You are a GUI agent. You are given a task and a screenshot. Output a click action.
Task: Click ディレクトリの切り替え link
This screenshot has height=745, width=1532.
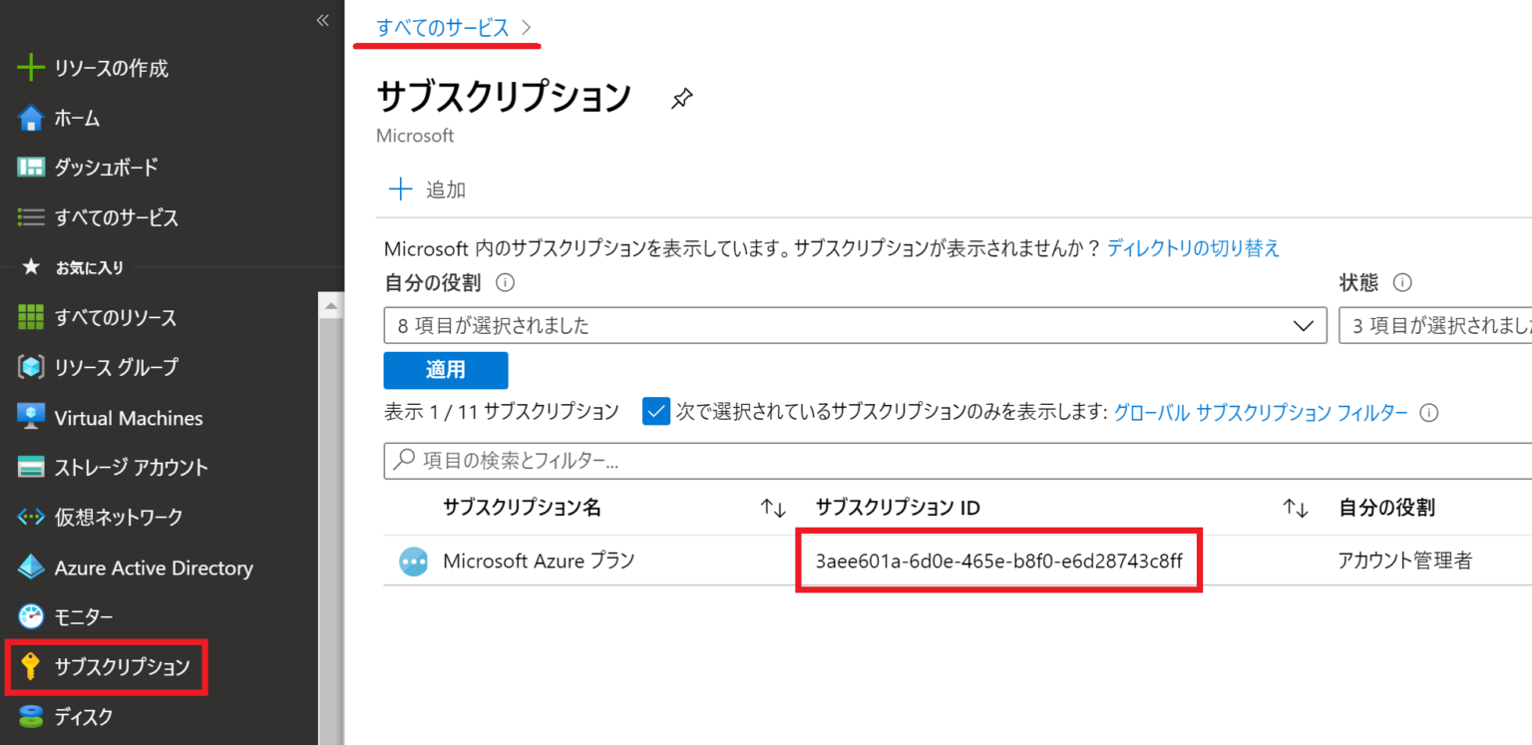coord(1193,248)
